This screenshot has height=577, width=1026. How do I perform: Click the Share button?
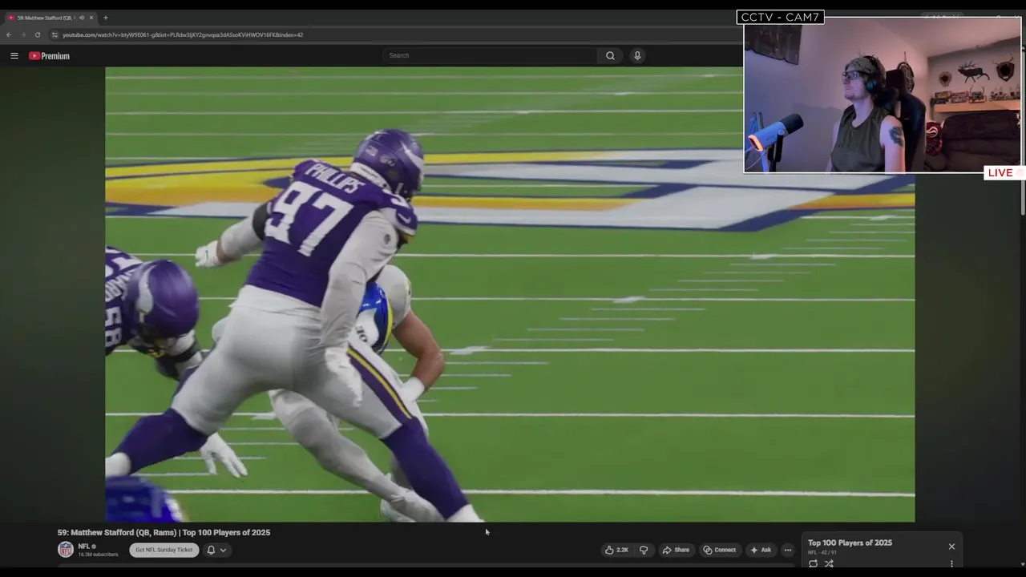point(676,550)
